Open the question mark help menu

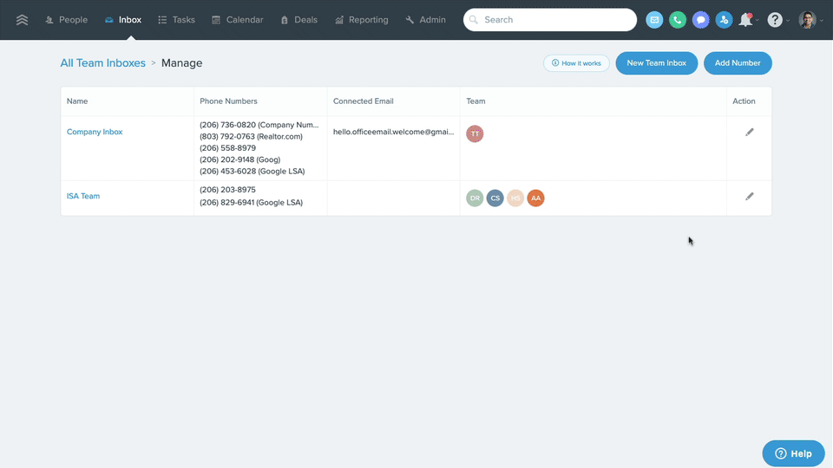click(775, 20)
